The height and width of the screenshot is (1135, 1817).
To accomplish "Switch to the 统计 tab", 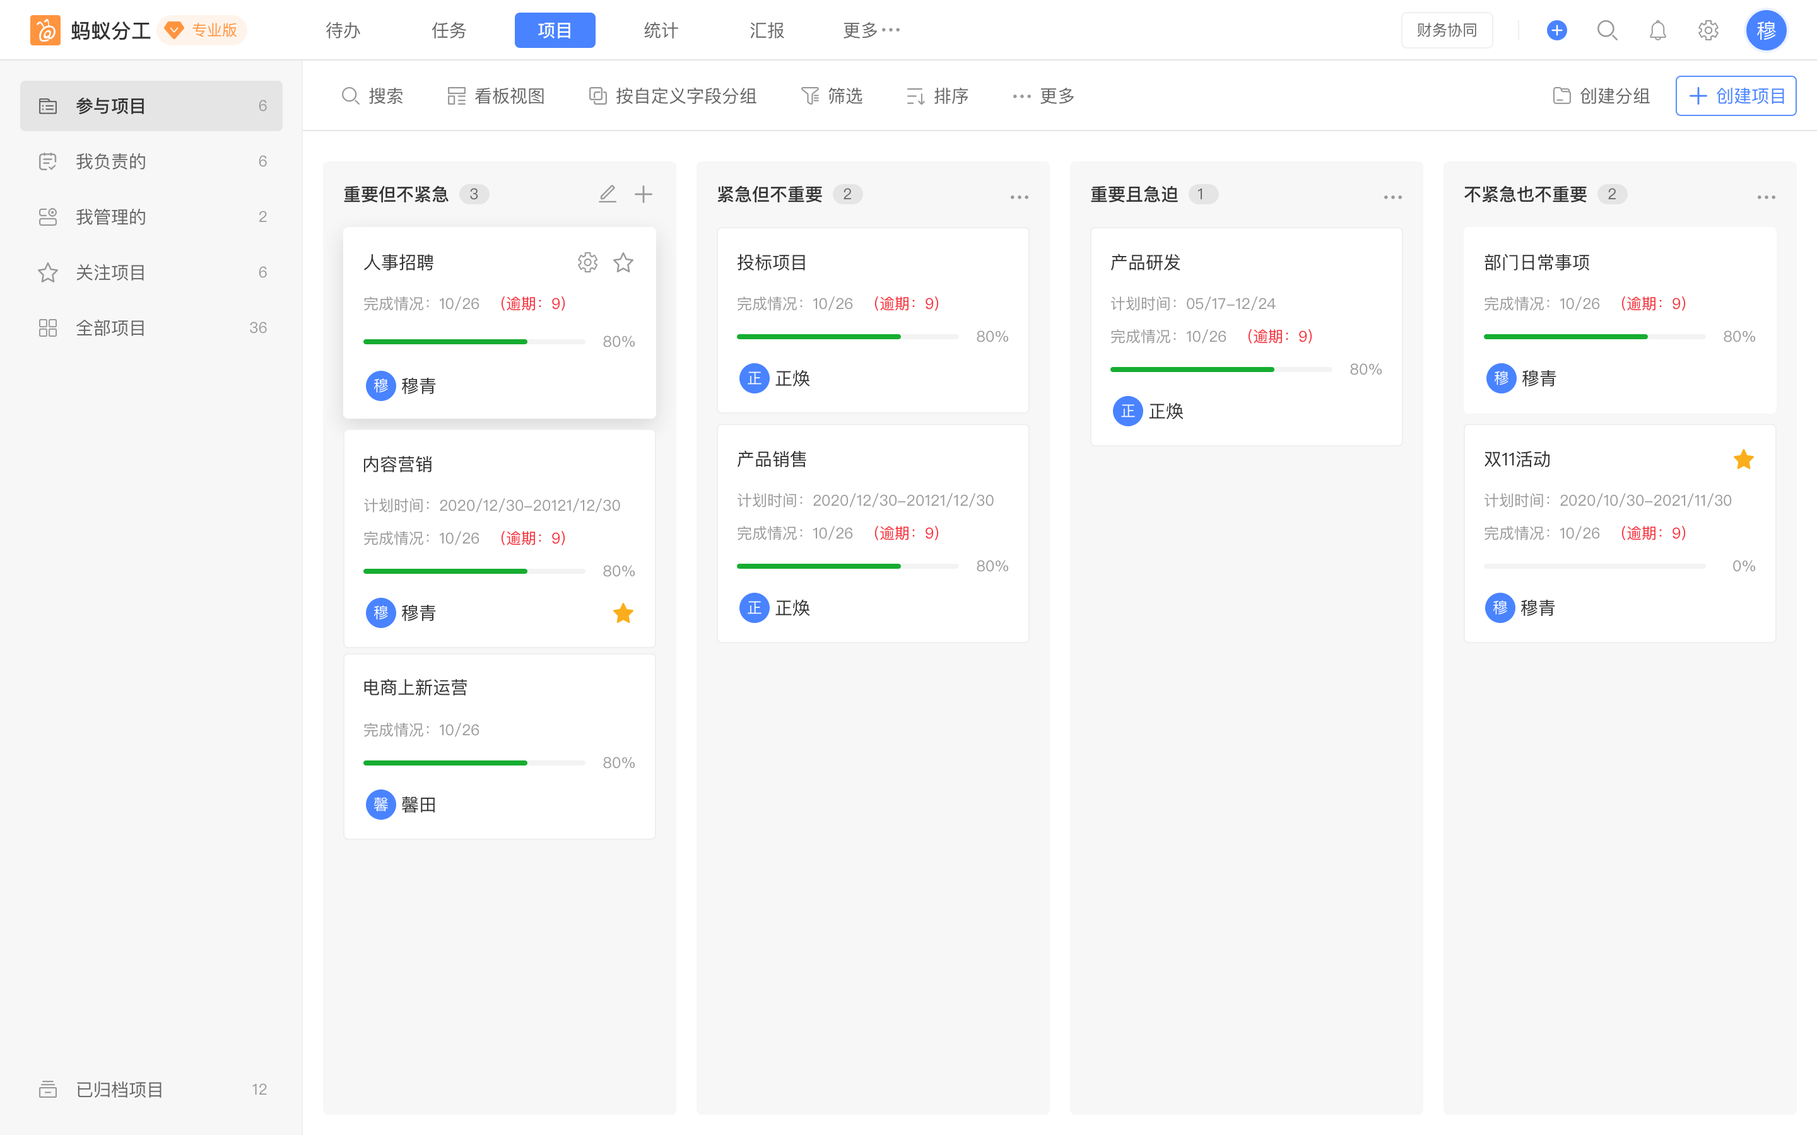I will [661, 30].
